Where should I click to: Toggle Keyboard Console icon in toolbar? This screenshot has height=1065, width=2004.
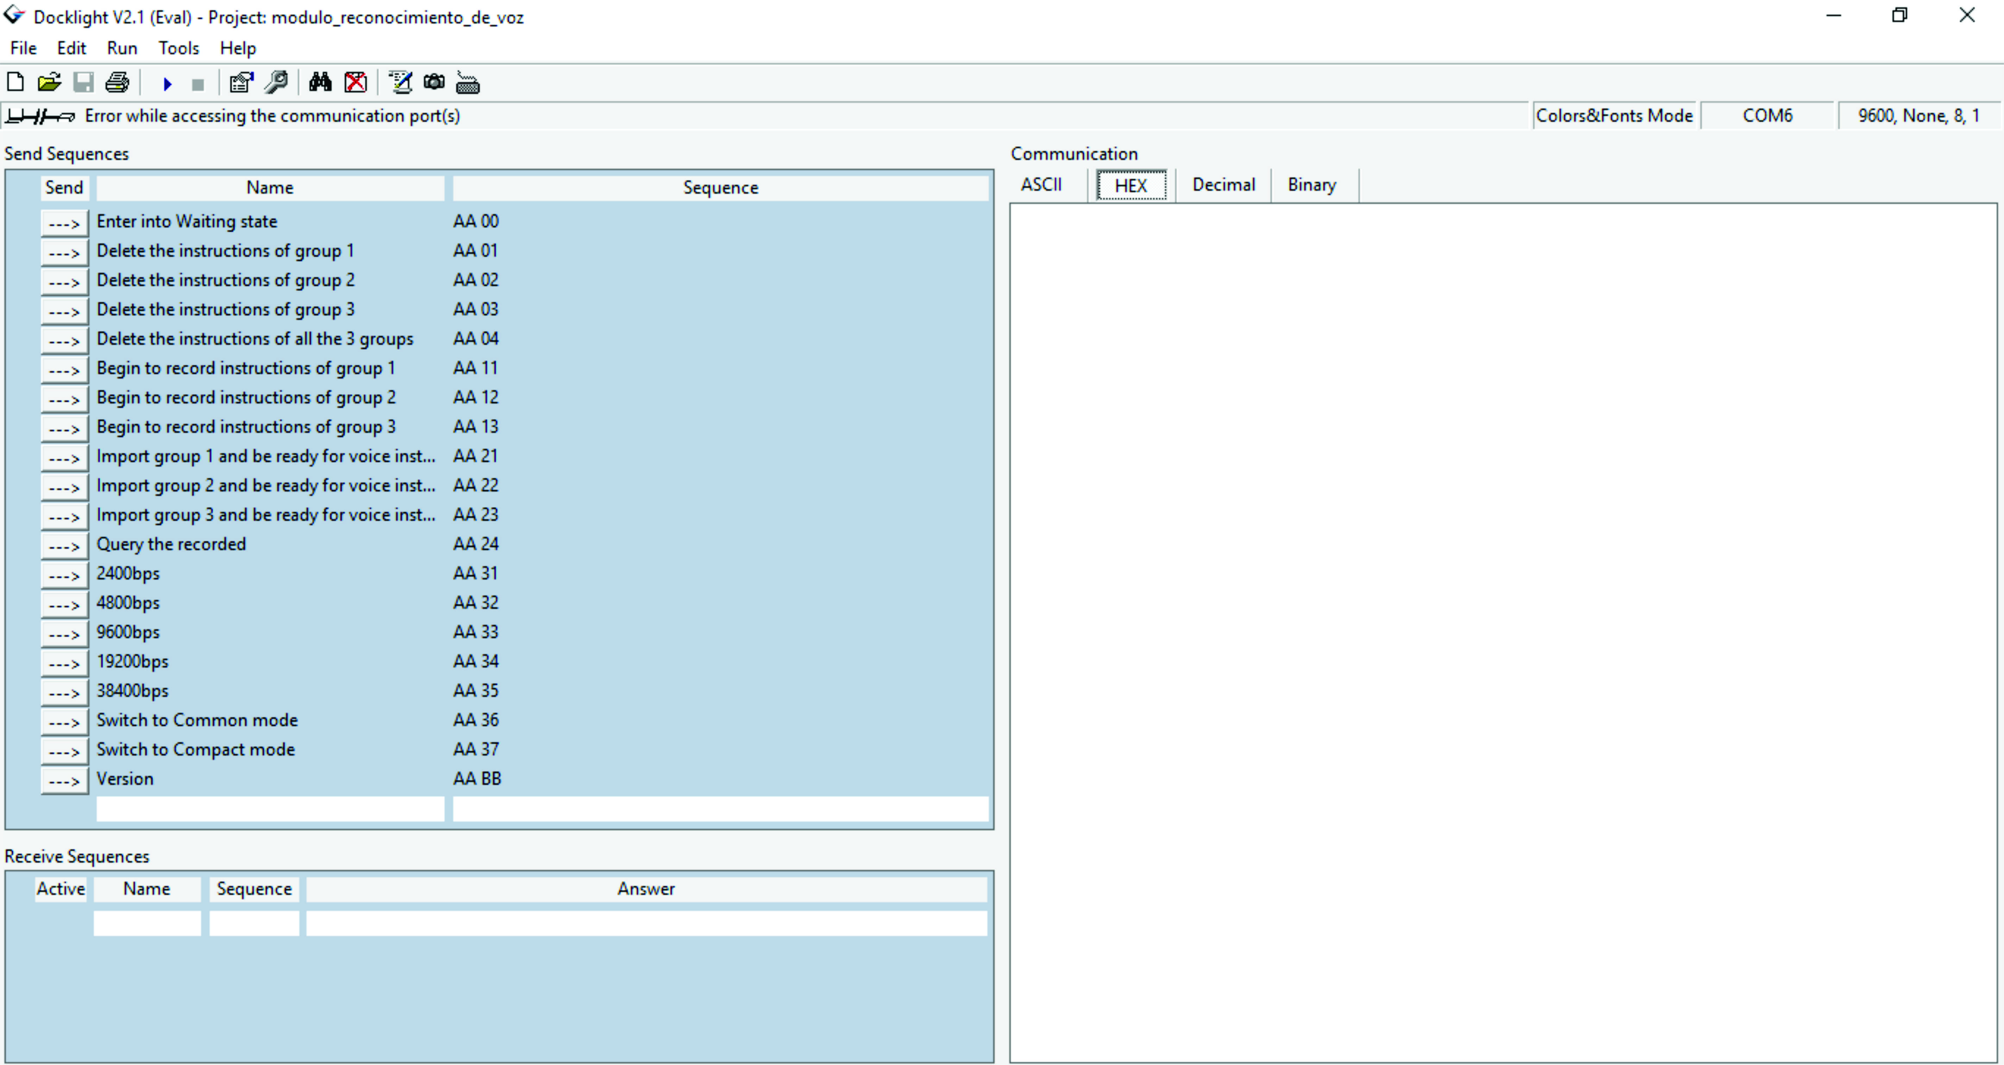click(468, 82)
